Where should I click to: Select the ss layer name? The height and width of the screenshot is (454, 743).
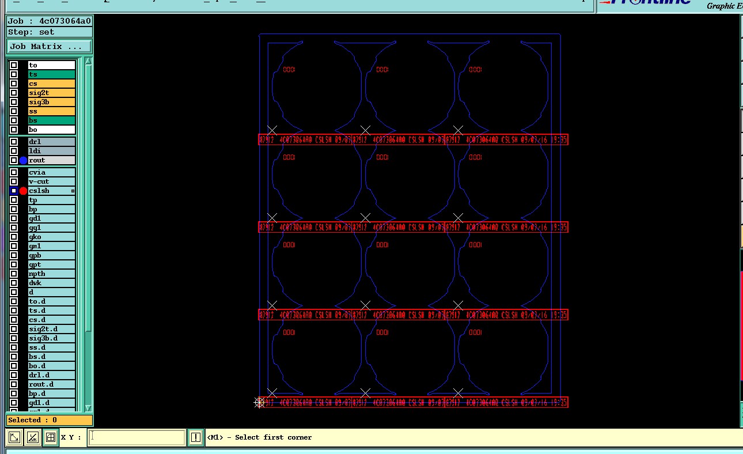52,111
